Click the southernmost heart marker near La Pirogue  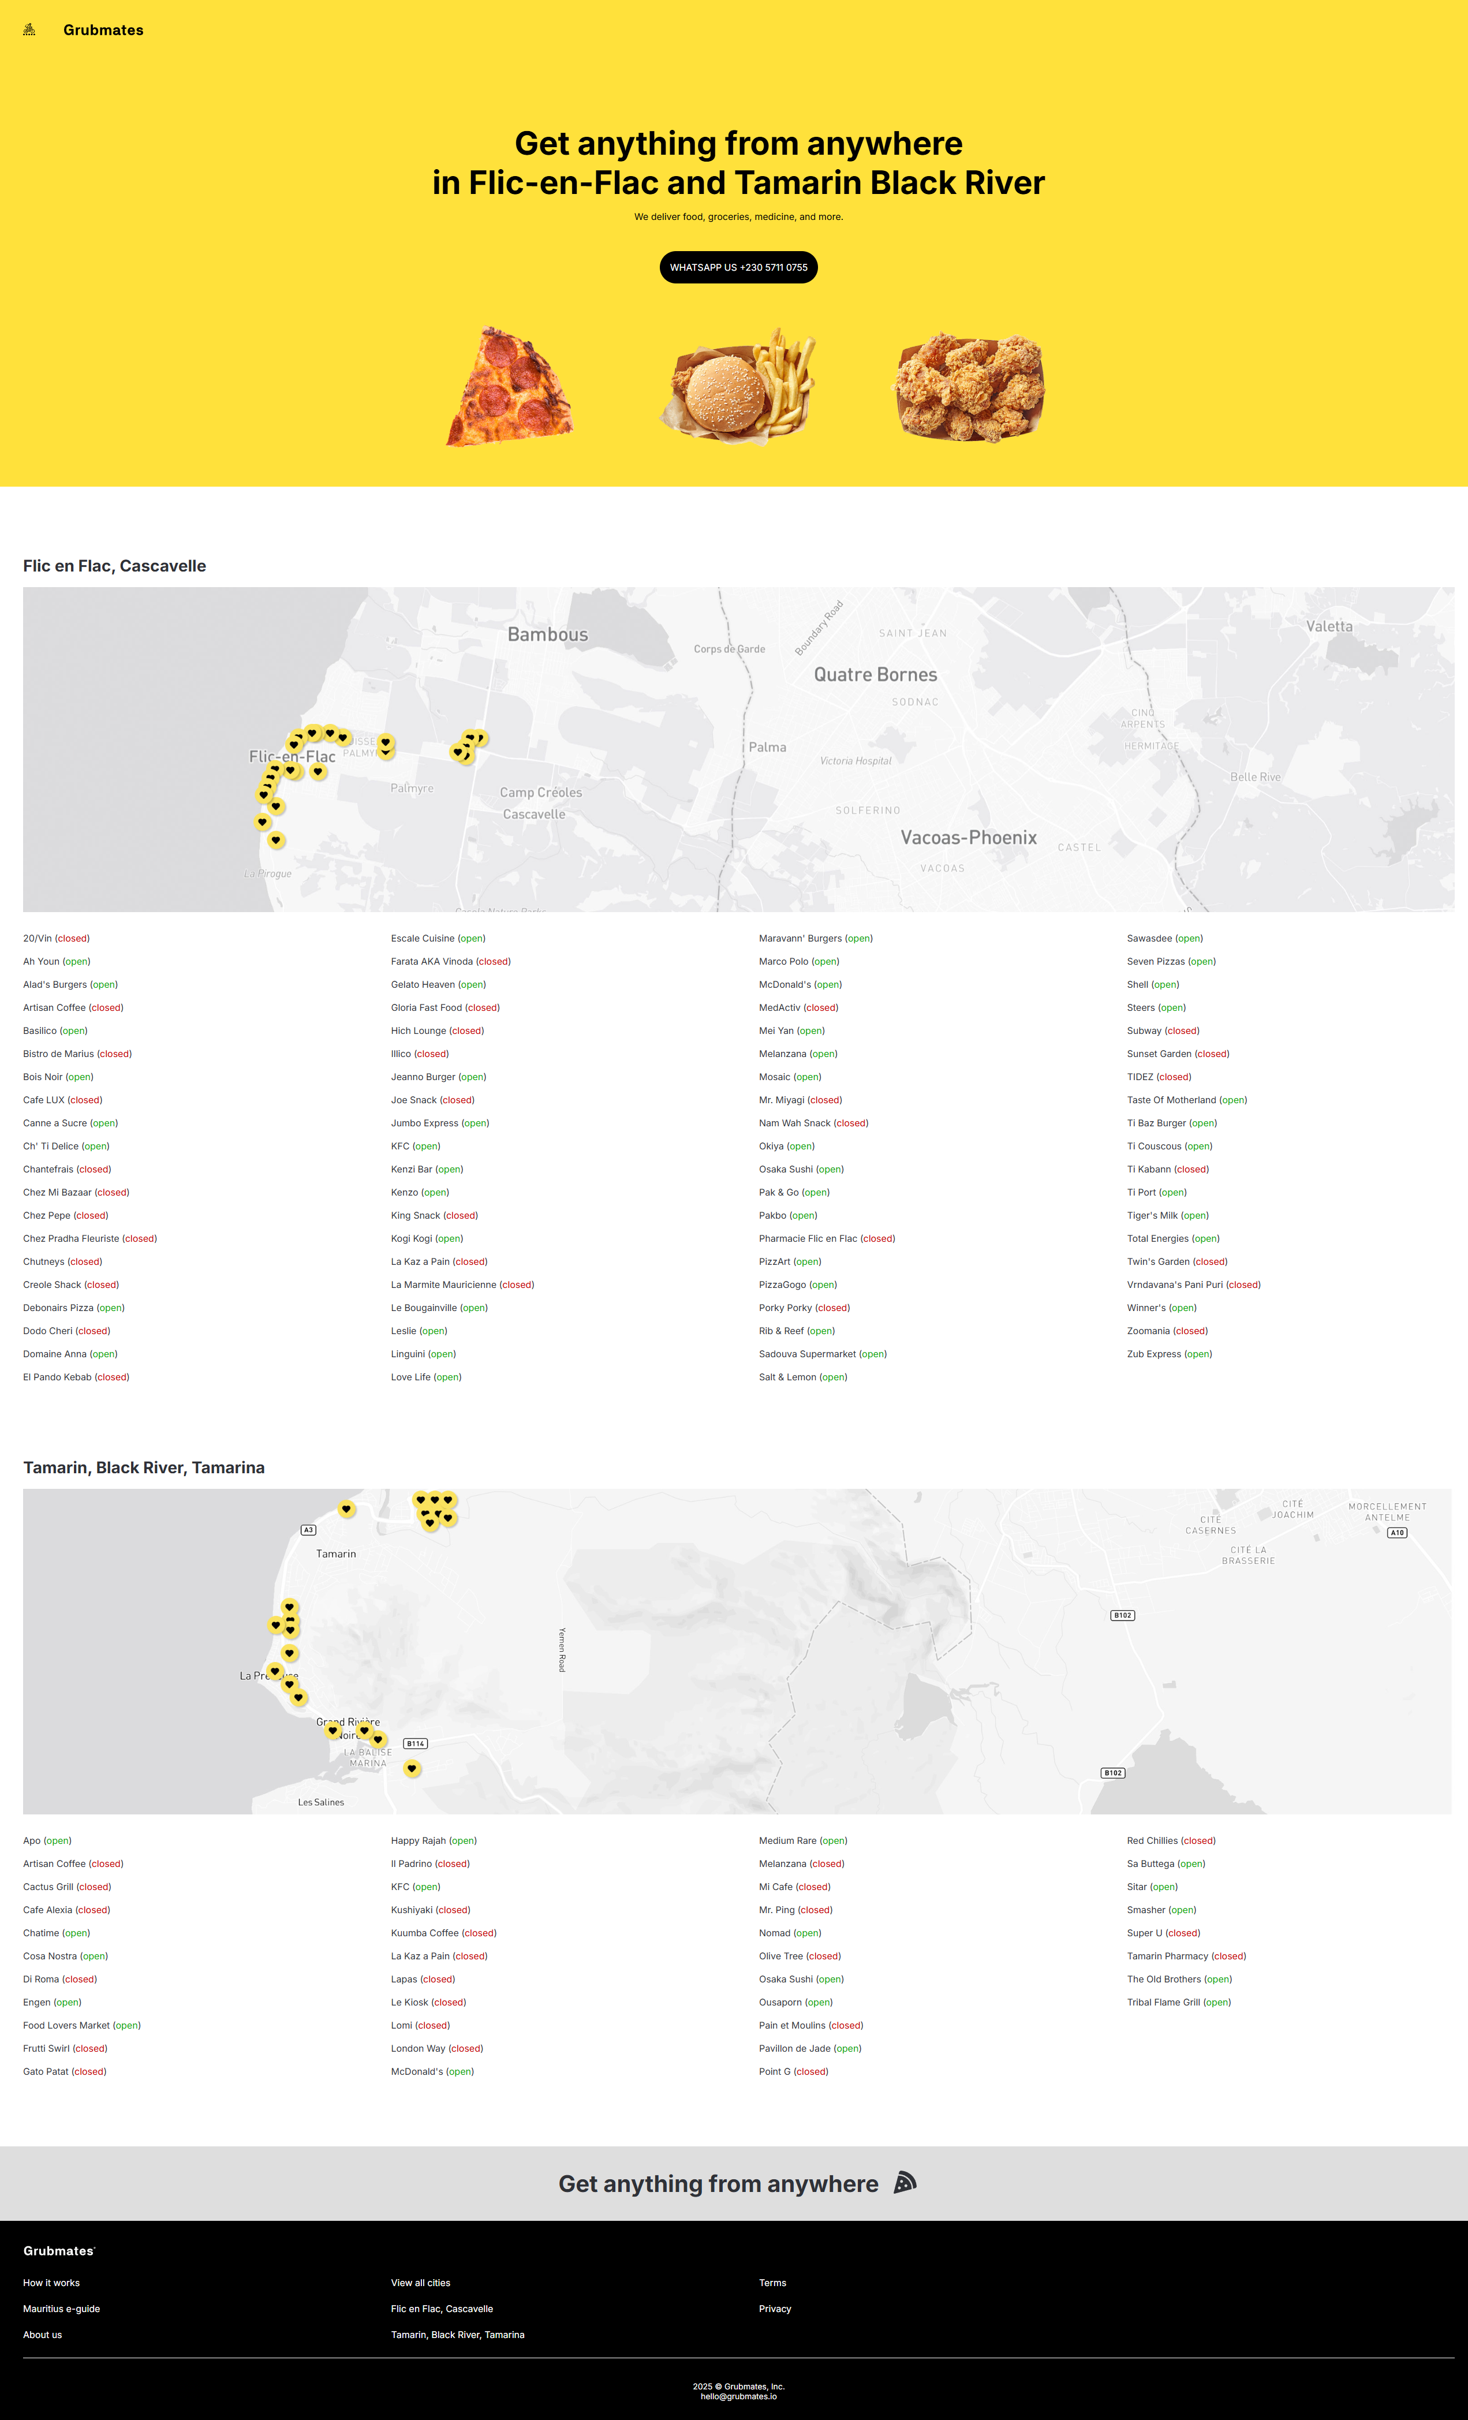(x=276, y=840)
